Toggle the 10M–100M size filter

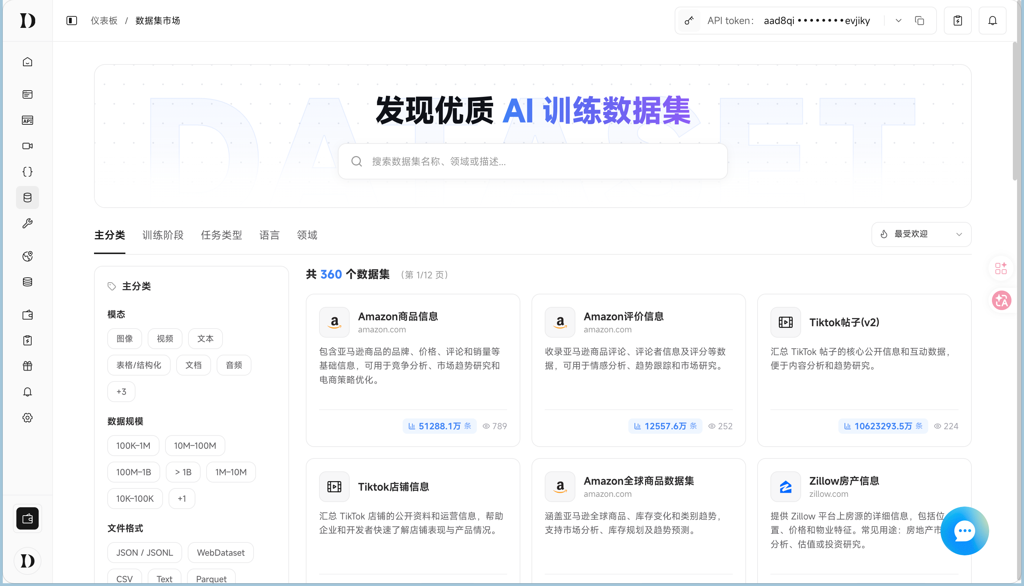195,446
